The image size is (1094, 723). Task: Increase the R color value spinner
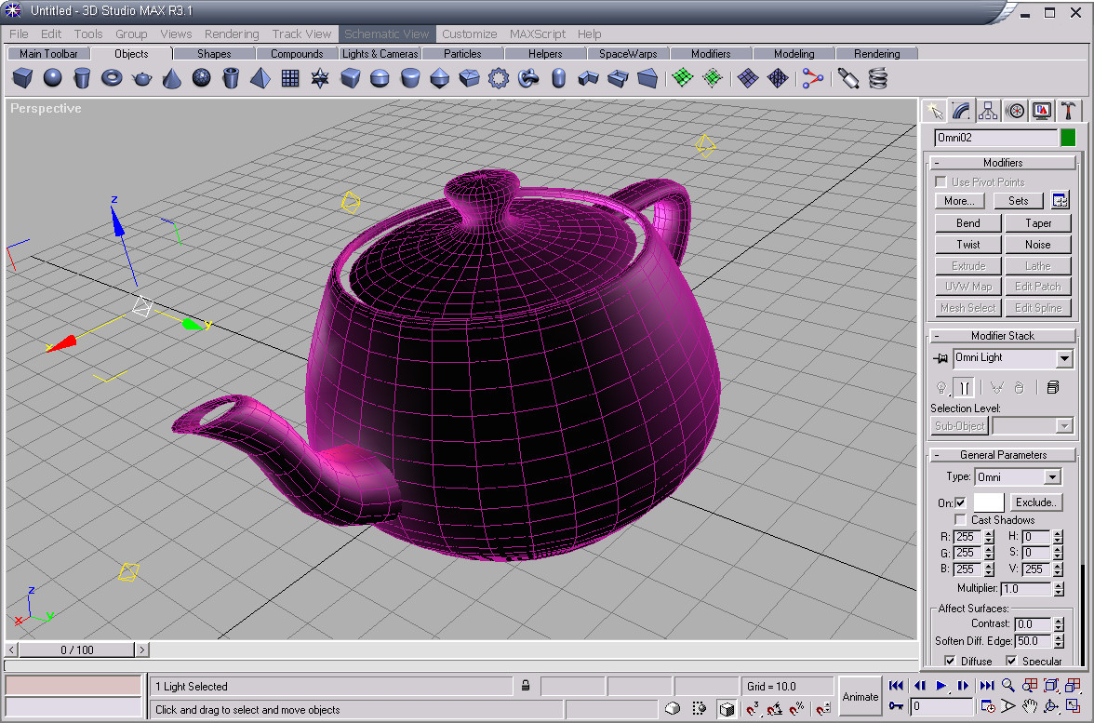(989, 533)
